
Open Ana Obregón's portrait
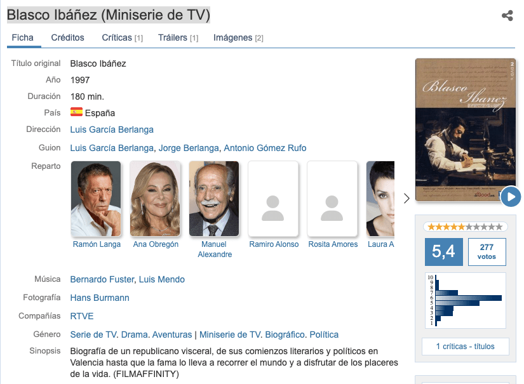tap(155, 199)
